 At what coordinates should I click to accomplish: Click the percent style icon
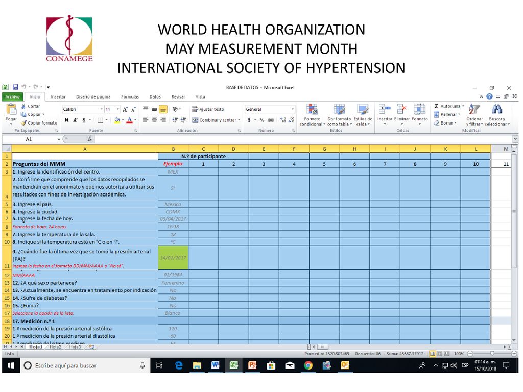pyautogui.click(x=262, y=120)
